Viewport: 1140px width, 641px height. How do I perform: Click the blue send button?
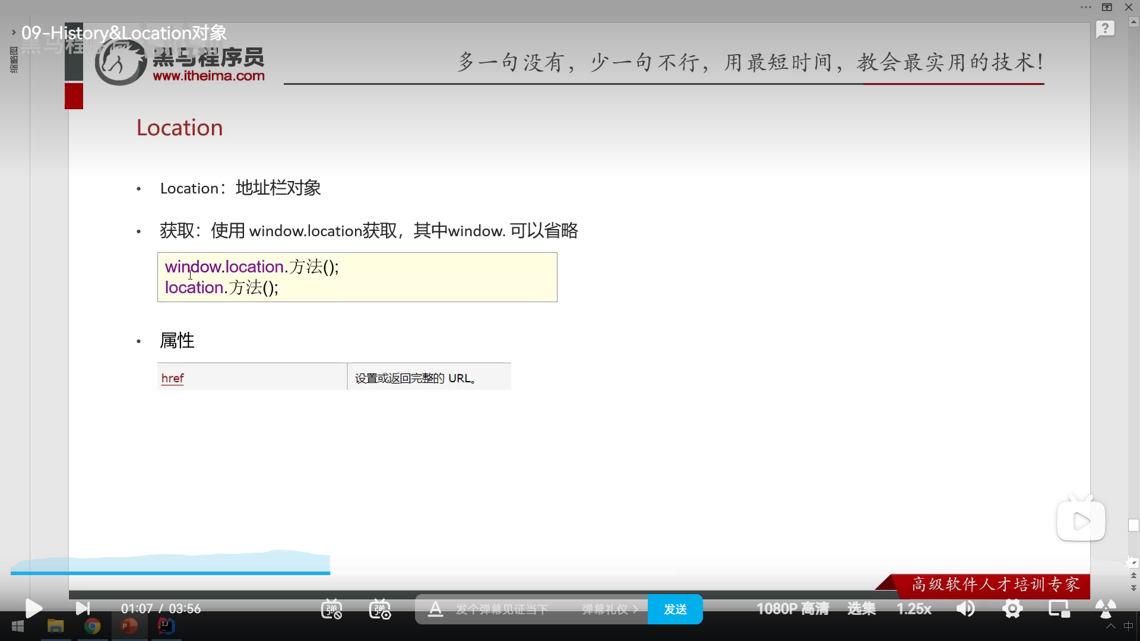pos(675,610)
